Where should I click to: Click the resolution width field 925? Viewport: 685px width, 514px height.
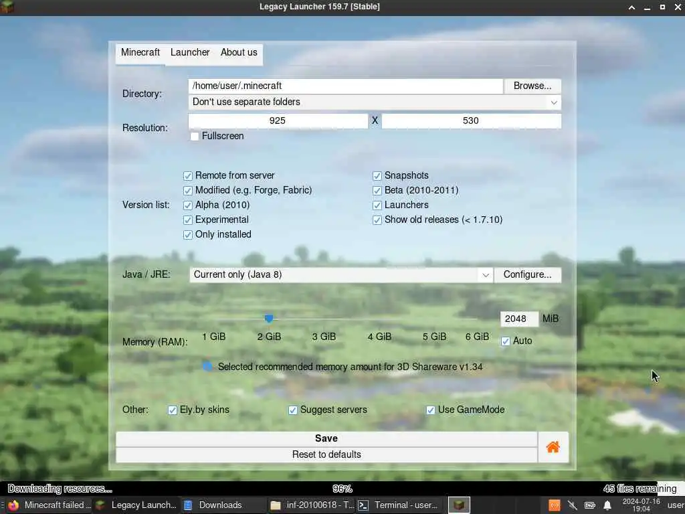278,121
